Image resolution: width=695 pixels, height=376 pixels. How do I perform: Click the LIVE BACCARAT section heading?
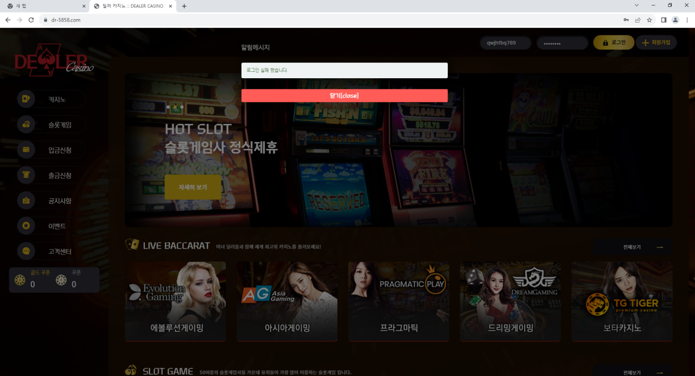tap(176, 246)
